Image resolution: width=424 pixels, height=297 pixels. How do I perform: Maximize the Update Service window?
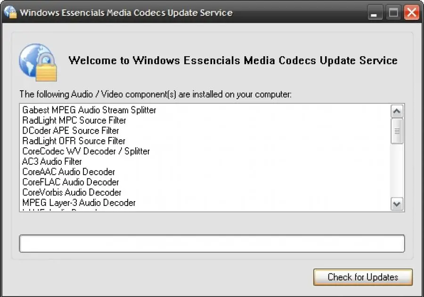[x=393, y=13]
